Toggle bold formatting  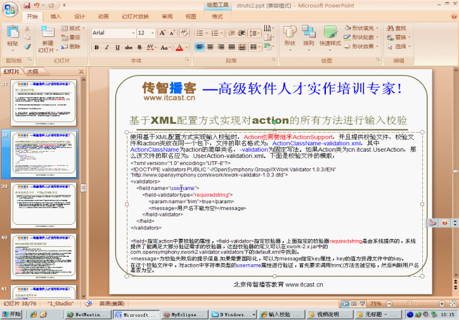[x=96, y=47]
